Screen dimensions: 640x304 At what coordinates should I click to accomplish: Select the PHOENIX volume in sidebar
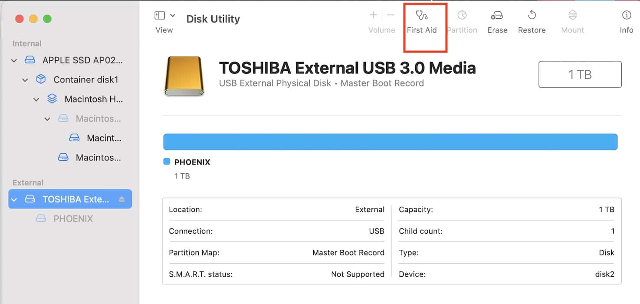(x=73, y=218)
